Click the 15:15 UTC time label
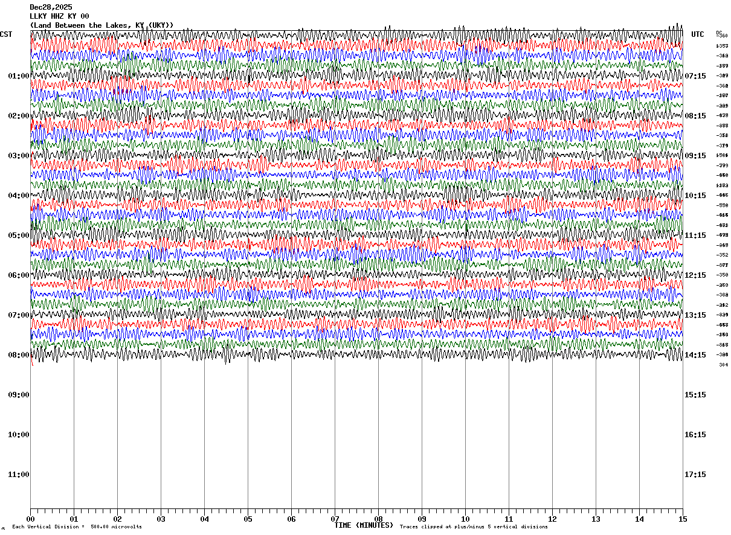The width and height of the screenshot is (731, 535). tap(695, 395)
